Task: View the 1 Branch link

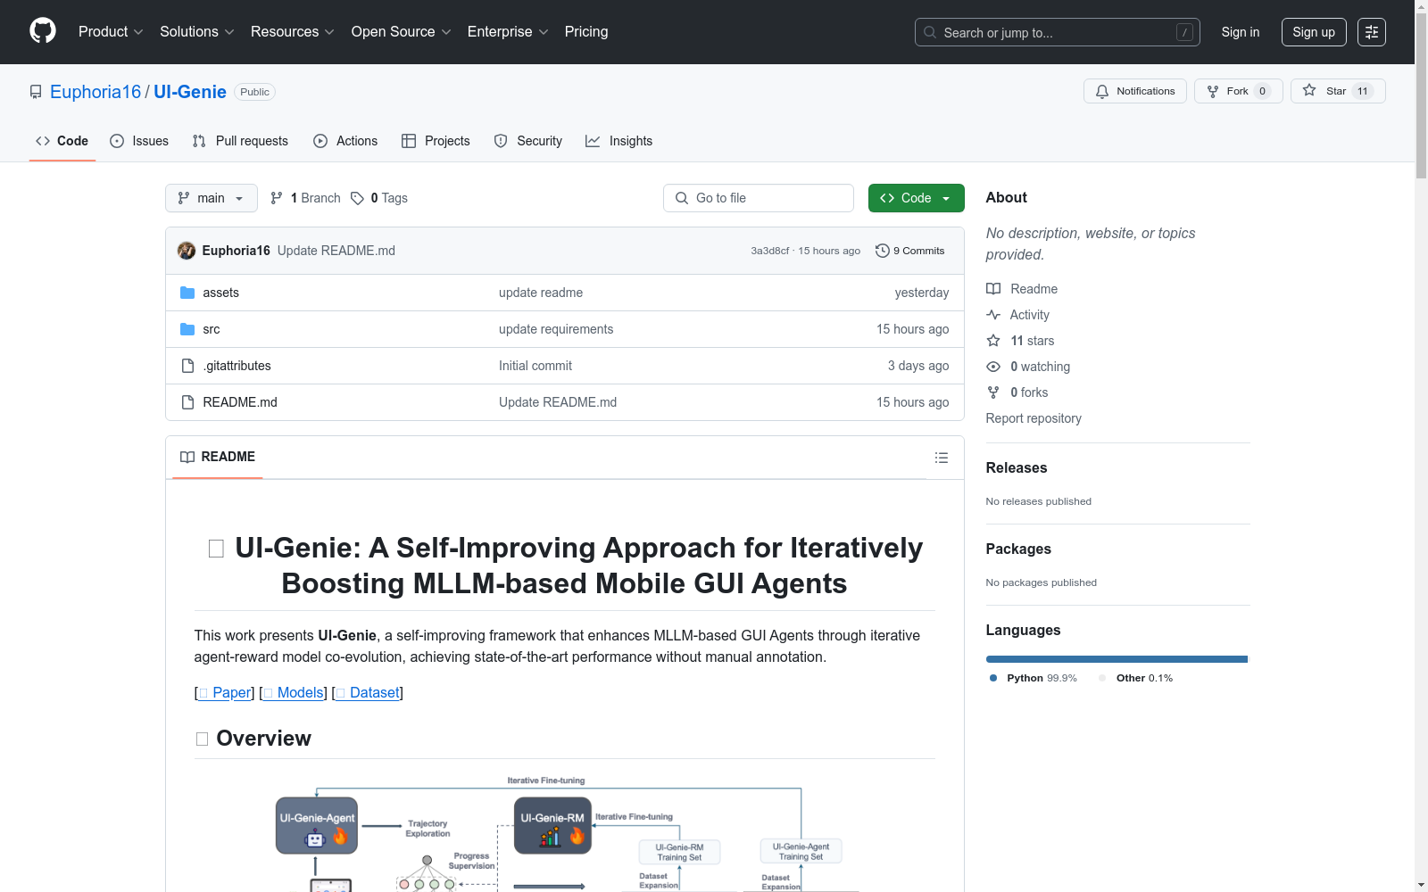Action: [x=305, y=198]
